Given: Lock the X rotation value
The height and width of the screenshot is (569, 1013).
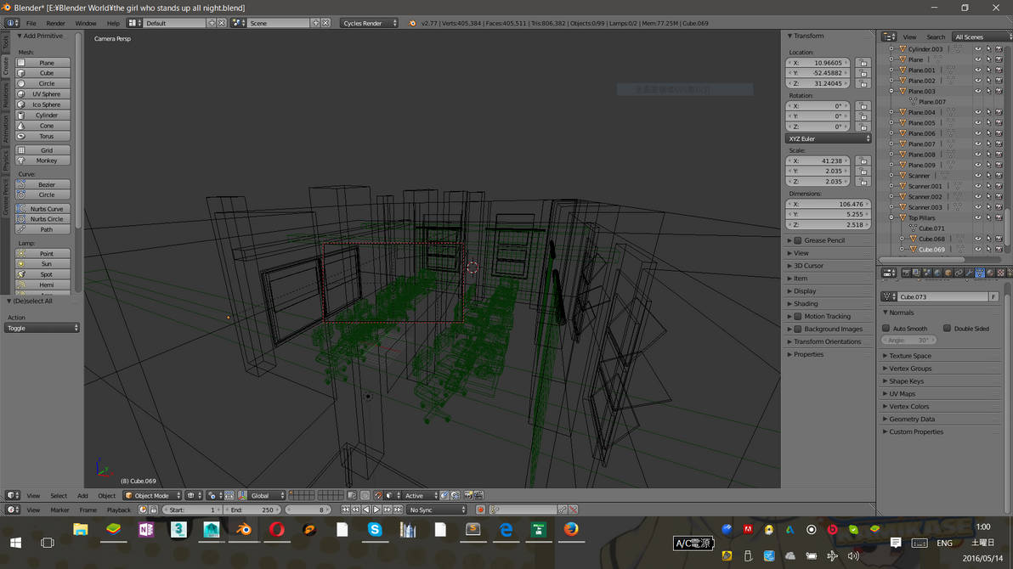Looking at the screenshot, I should coord(863,106).
